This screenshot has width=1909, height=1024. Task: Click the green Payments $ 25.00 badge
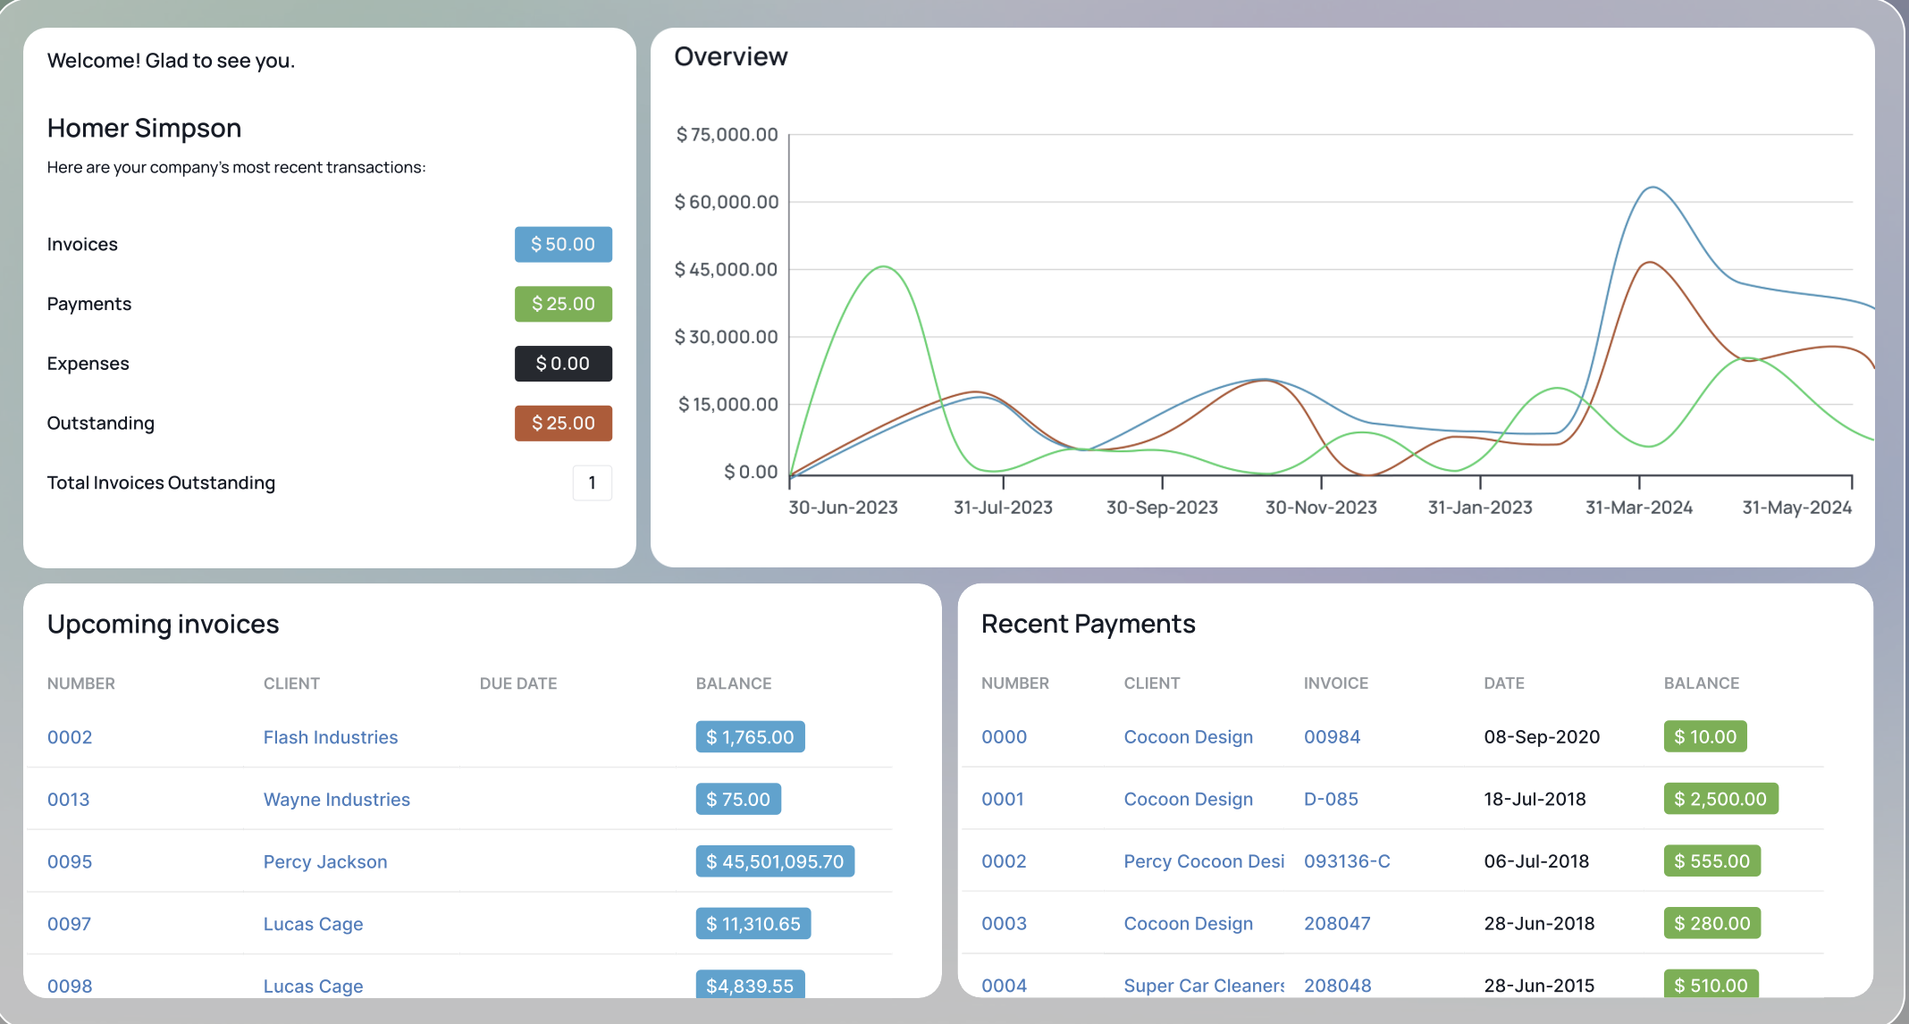(x=563, y=304)
